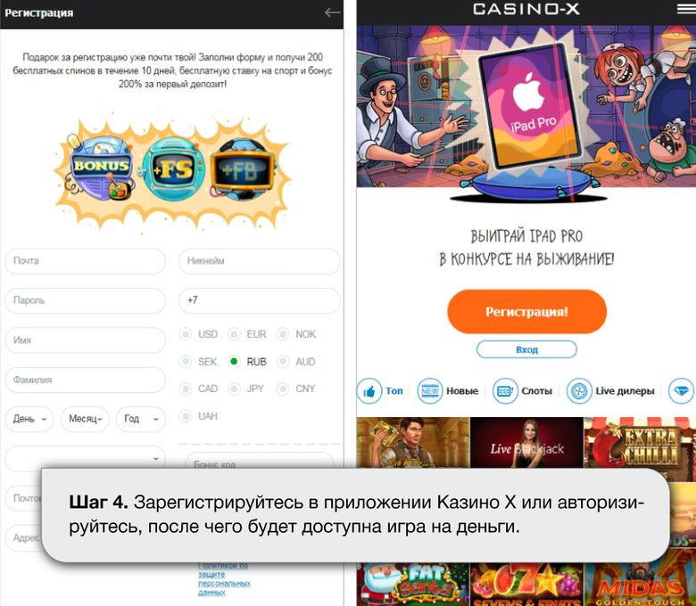Choose EUR as account currency
Viewport: 696px width, 606px height.
(234, 334)
